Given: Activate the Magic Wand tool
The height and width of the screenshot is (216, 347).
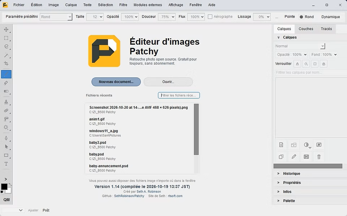Looking at the screenshot, I should pyautogui.click(x=6, y=55).
